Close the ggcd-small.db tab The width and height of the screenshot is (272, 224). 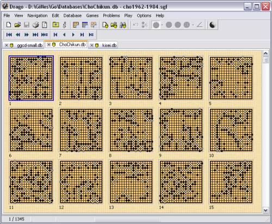pyautogui.click(x=7, y=45)
